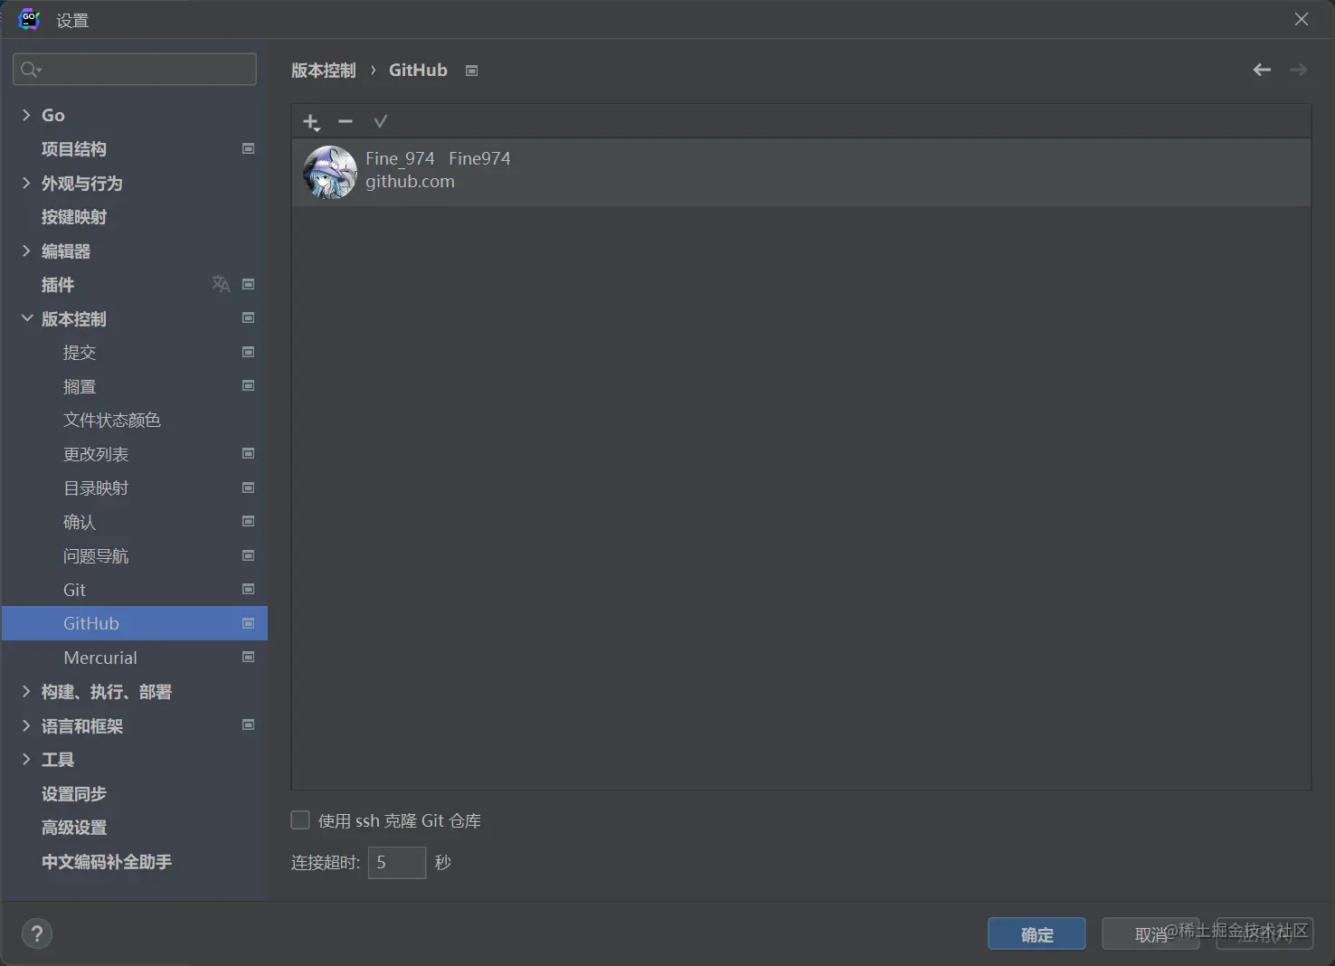1335x966 pixels.
Task: Click the project-level icon beside GitHub breadcrumb
Action: coord(471,71)
